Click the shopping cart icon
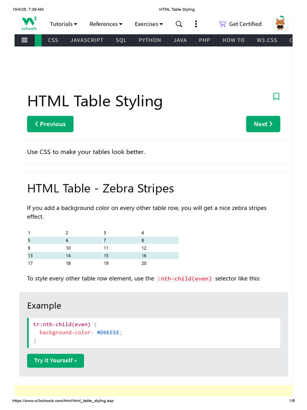 222,24
